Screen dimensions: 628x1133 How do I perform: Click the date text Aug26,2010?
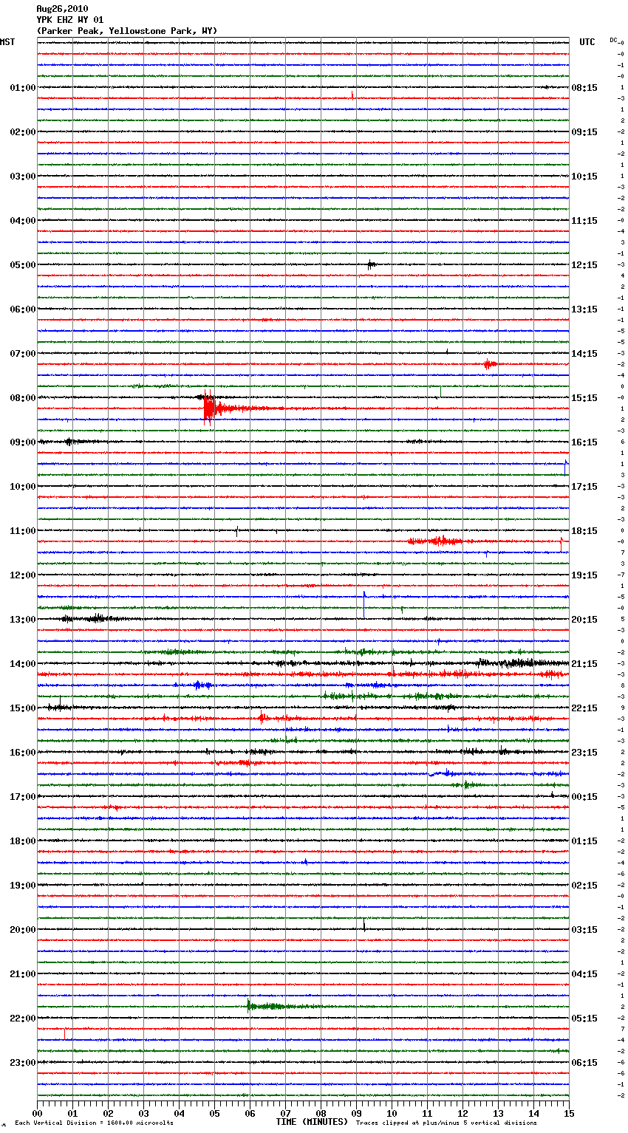coord(62,9)
